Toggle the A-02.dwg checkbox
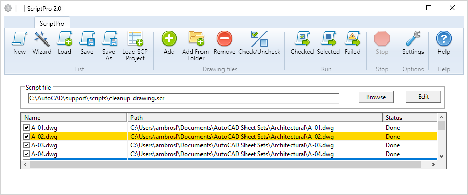The width and height of the screenshot is (468, 195). [26, 137]
